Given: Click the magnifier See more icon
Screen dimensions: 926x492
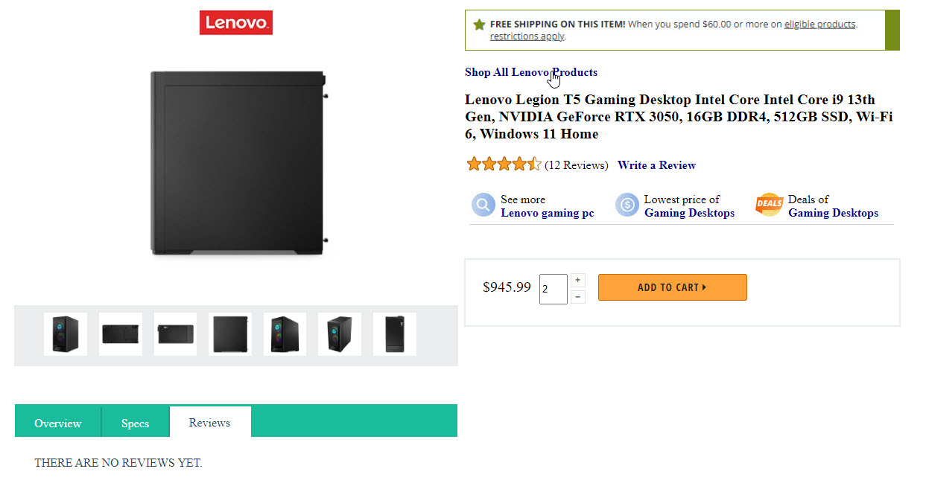Looking at the screenshot, I should (483, 205).
